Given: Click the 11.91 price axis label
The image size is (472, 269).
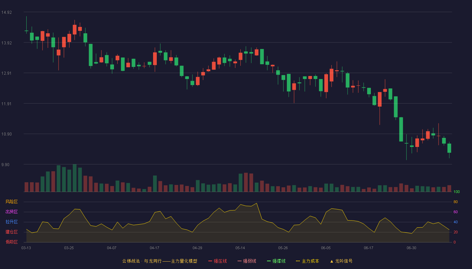Looking at the screenshot, I should tap(6, 104).
